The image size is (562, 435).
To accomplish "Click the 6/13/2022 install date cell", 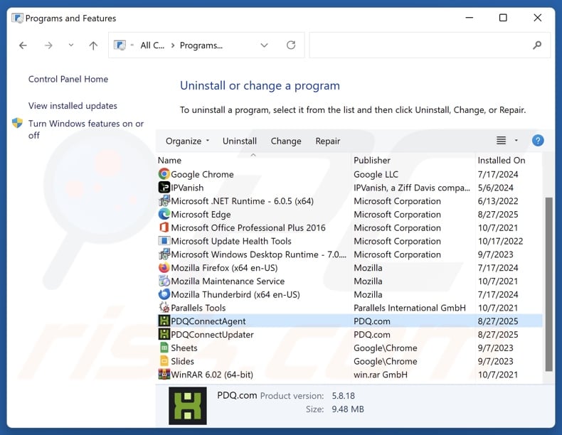I will [498, 201].
